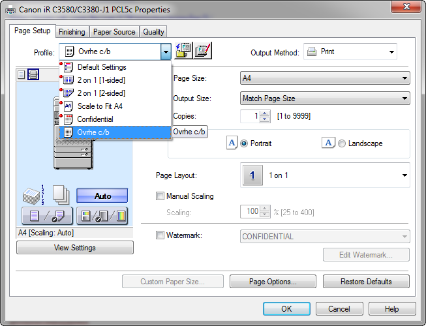The image size is (426, 326).
Task: Enable the Manual Scaling checkbox
Action: 160,196
